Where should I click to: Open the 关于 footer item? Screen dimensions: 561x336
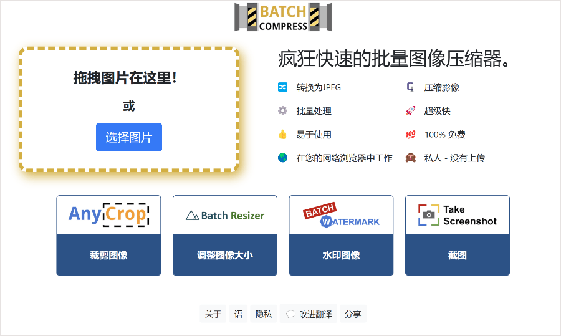[213, 314]
